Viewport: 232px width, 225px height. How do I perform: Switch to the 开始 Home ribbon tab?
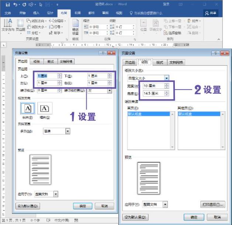point(22,13)
